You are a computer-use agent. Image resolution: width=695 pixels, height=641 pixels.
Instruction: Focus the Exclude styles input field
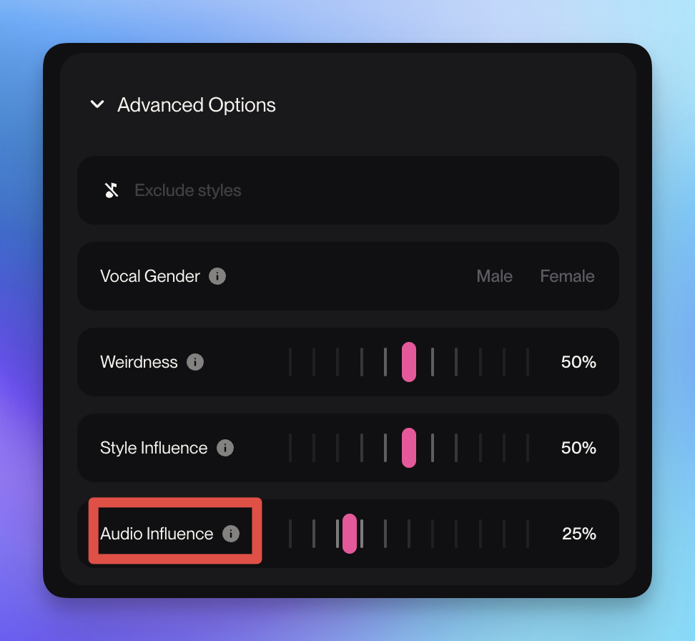point(358,190)
